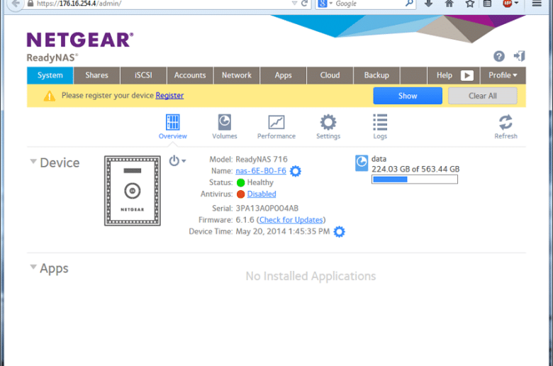Click the Device Time value
This screenshot has height=366, width=553.
click(x=282, y=231)
